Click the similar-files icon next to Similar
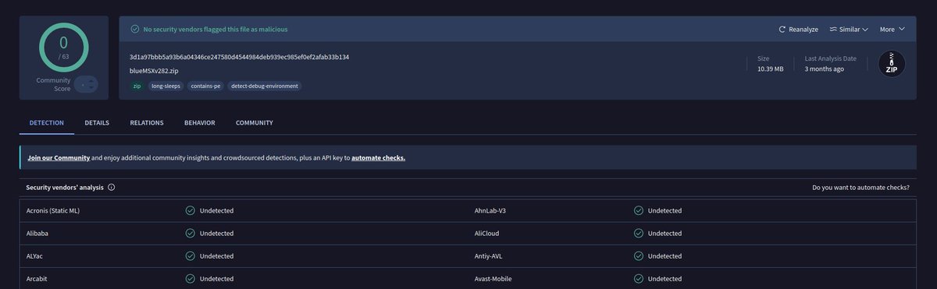Image resolution: width=937 pixels, height=289 pixels. 833,30
